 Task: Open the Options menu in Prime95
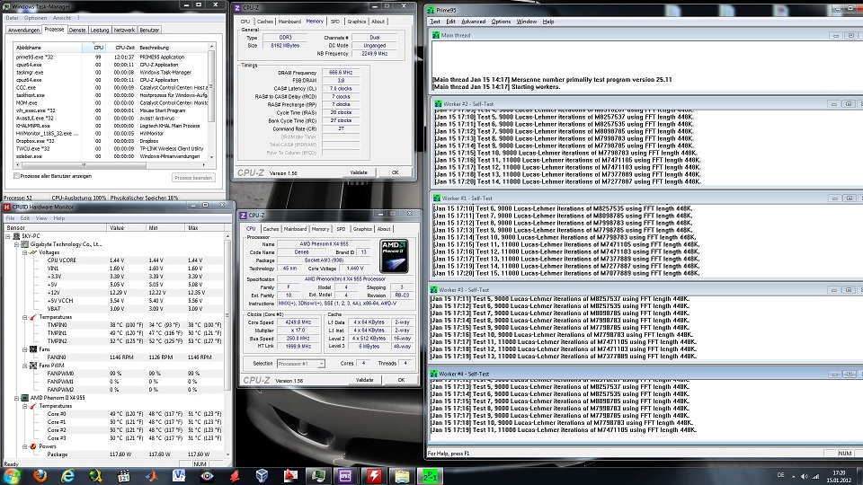pyautogui.click(x=501, y=22)
